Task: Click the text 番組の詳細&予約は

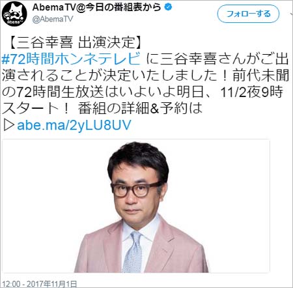Action: point(140,109)
